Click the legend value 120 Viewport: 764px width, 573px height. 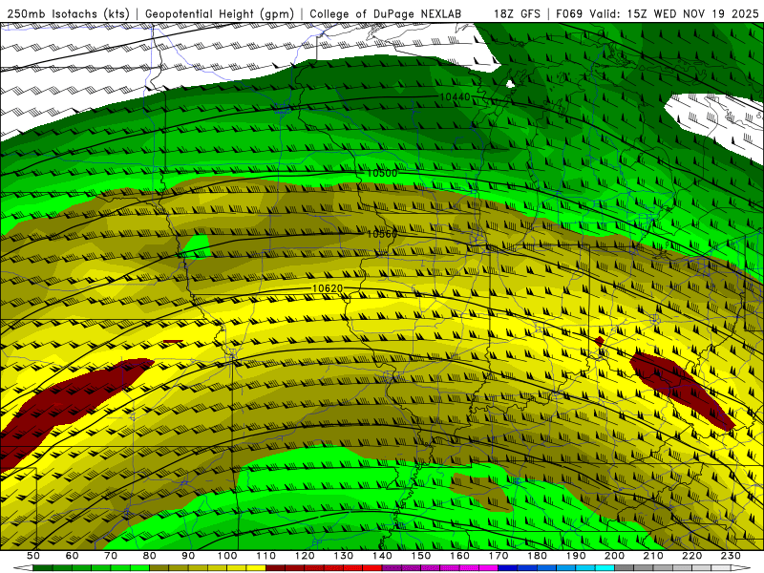pos(305,556)
